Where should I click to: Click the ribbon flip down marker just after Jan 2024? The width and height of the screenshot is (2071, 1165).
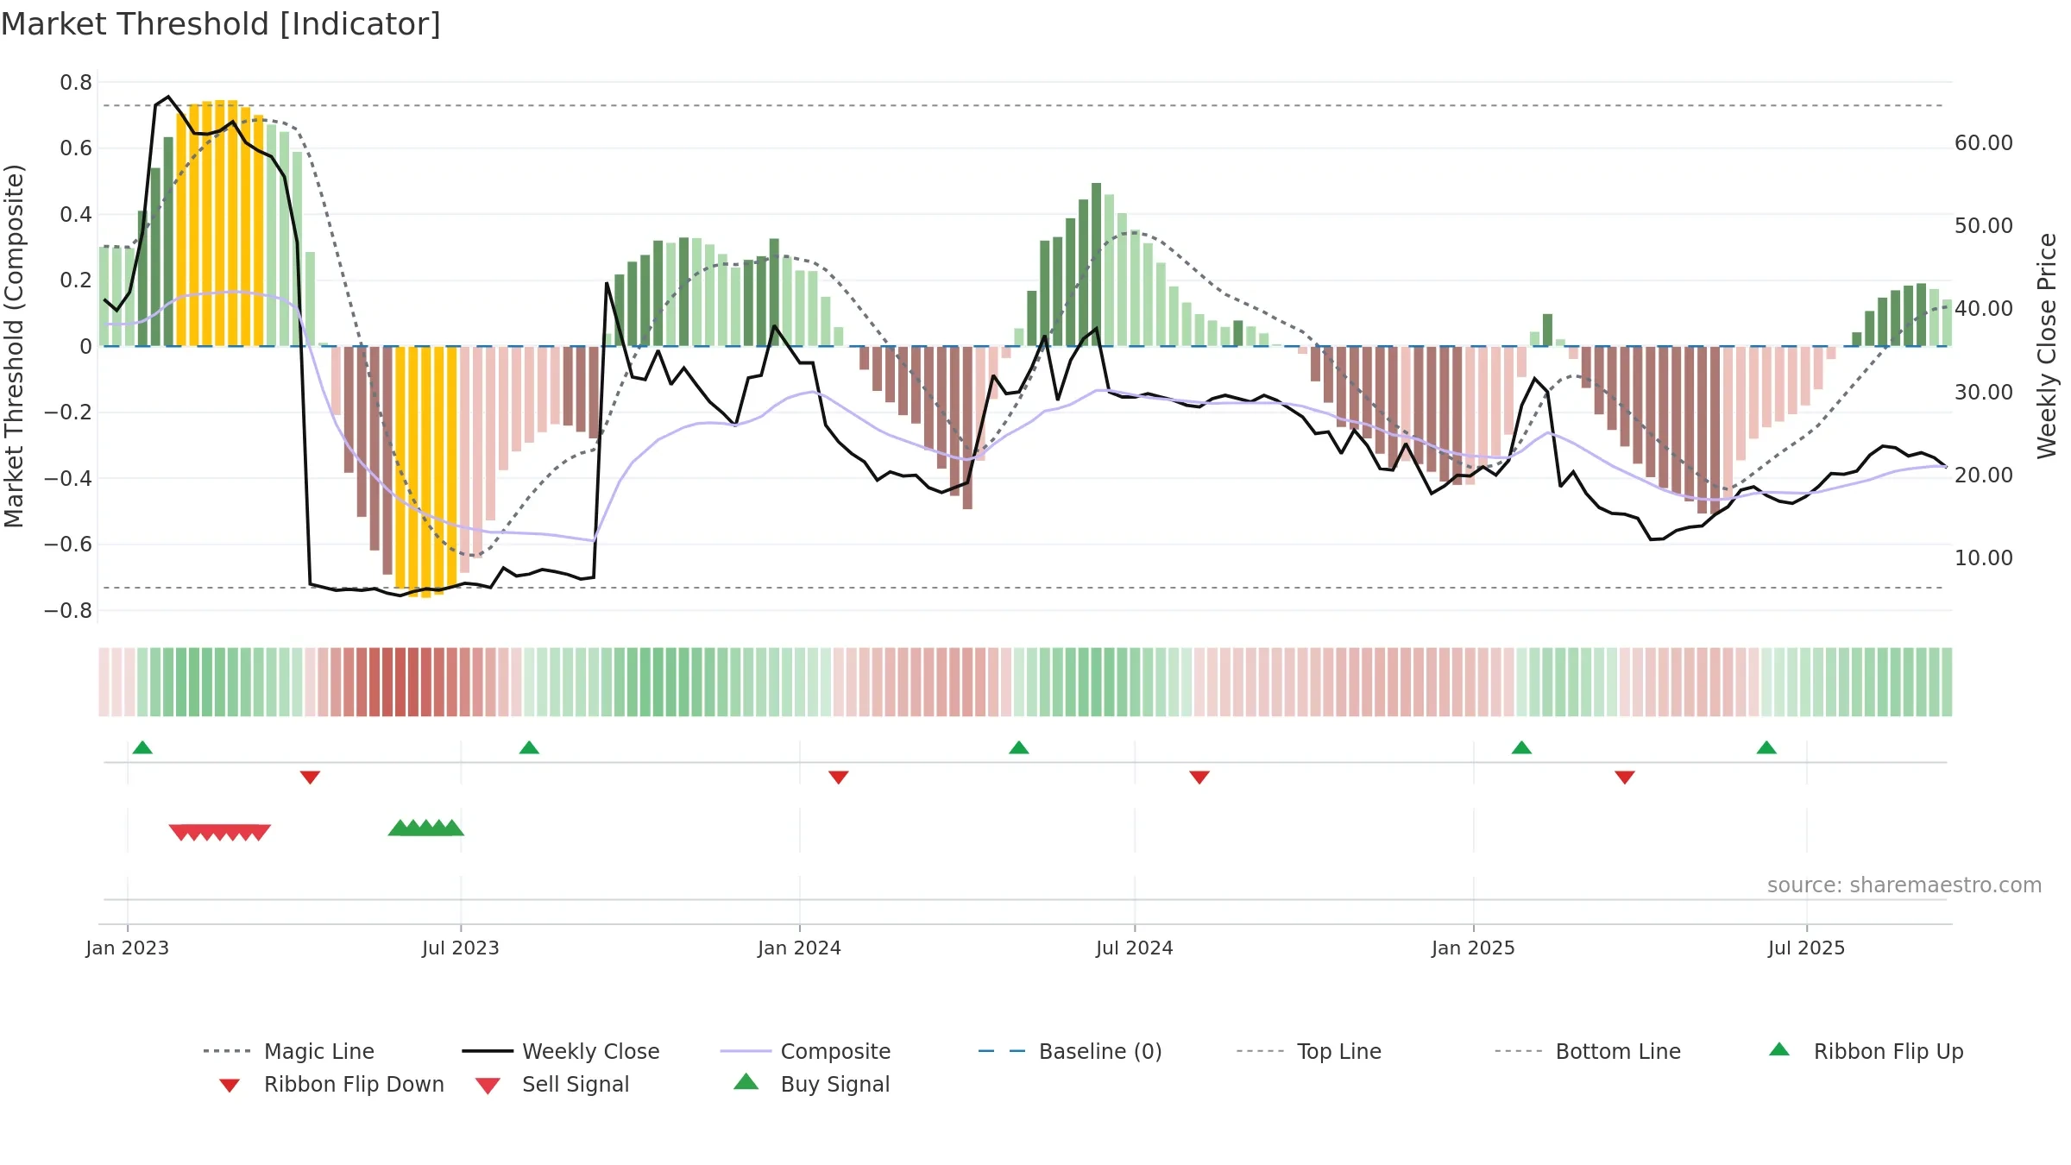[x=839, y=778]
